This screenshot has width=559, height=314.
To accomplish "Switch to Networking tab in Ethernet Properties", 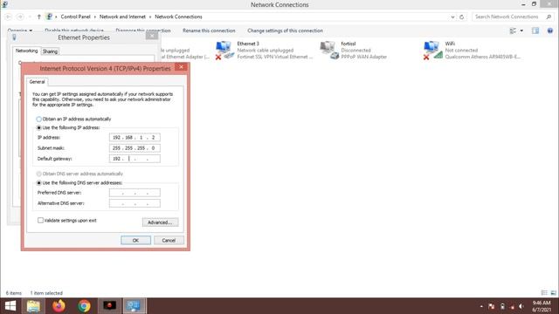I will point(26,51).
